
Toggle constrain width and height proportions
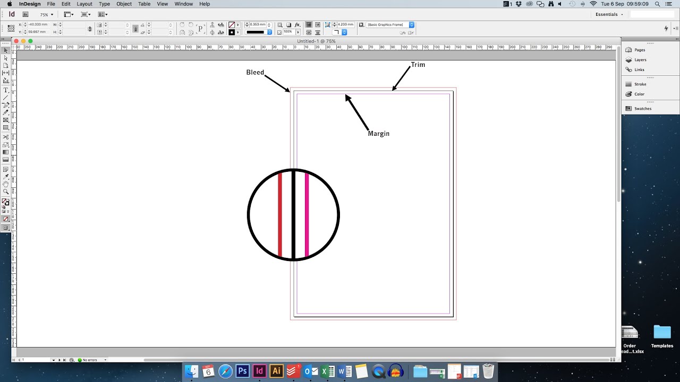(x=90, y=29)
